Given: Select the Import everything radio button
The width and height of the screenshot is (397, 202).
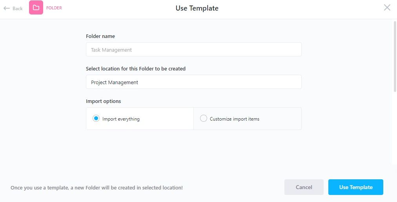Looking at the screenshot, I should point(96,119).
